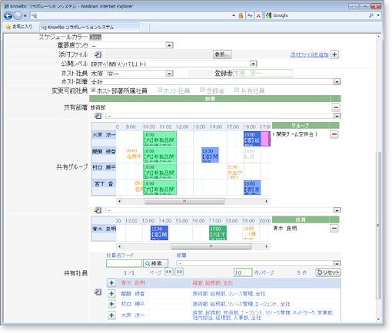Open the search provider dropdown arrow

(x=378, y=15)
